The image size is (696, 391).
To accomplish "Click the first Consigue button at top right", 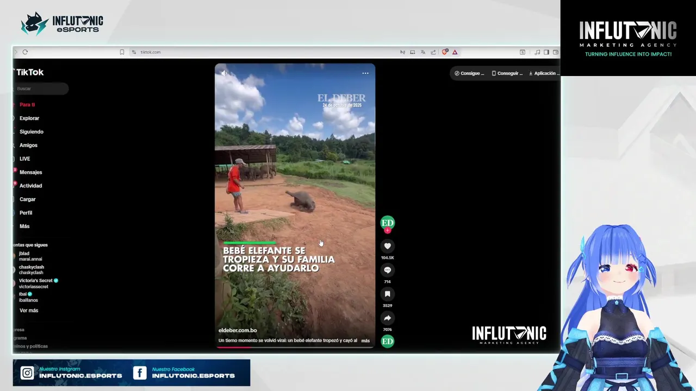I will pos(469,73).
